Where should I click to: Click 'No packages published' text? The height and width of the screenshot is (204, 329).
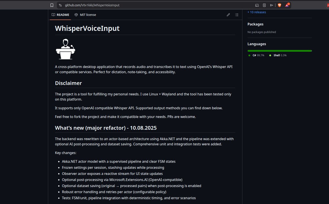pyautogui.click(x=262, y=32)
